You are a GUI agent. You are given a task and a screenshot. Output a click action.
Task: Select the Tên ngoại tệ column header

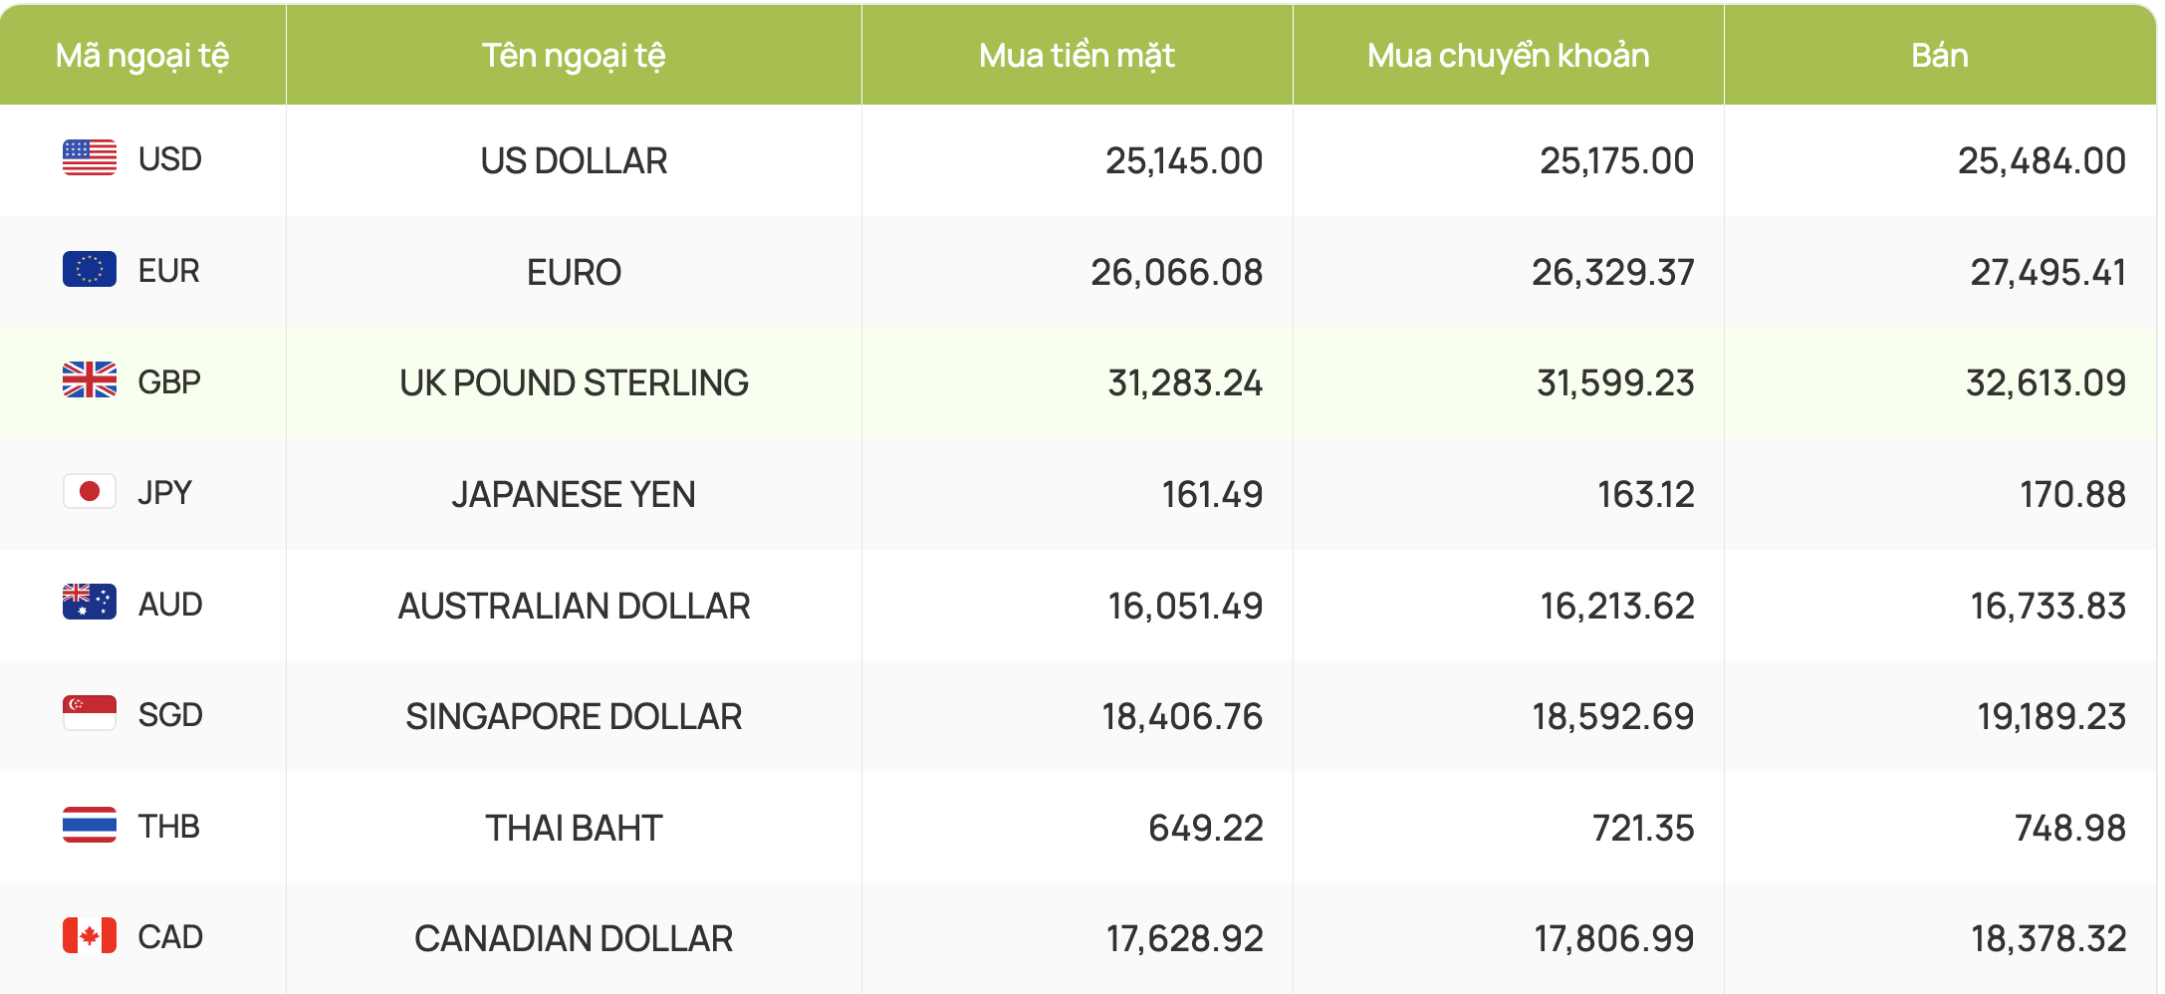[574, 56]
